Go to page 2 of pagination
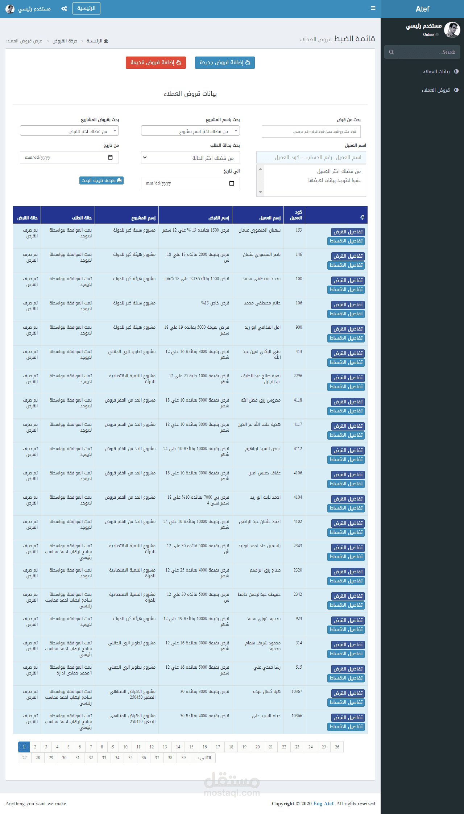 [35, 747]
